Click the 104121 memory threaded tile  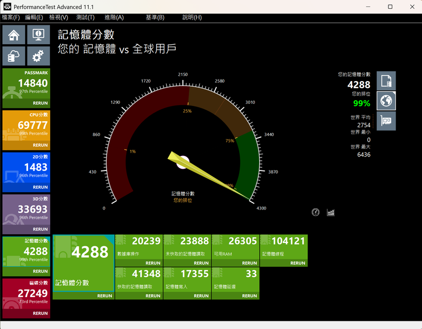click(x=284, y=247)
